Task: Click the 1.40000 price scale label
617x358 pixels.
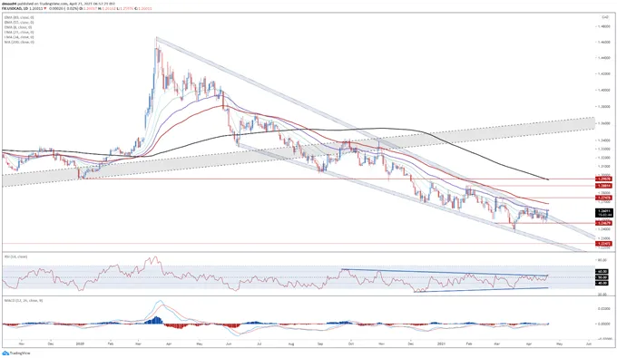Action: point(604,90)
